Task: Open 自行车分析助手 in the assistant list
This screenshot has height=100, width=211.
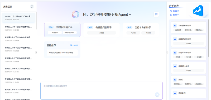Action: pyautogui.click(x=188, y=54)
